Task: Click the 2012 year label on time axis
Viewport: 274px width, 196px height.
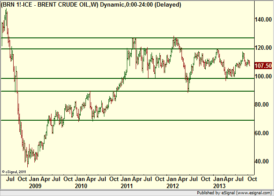Action: [173, 186]
